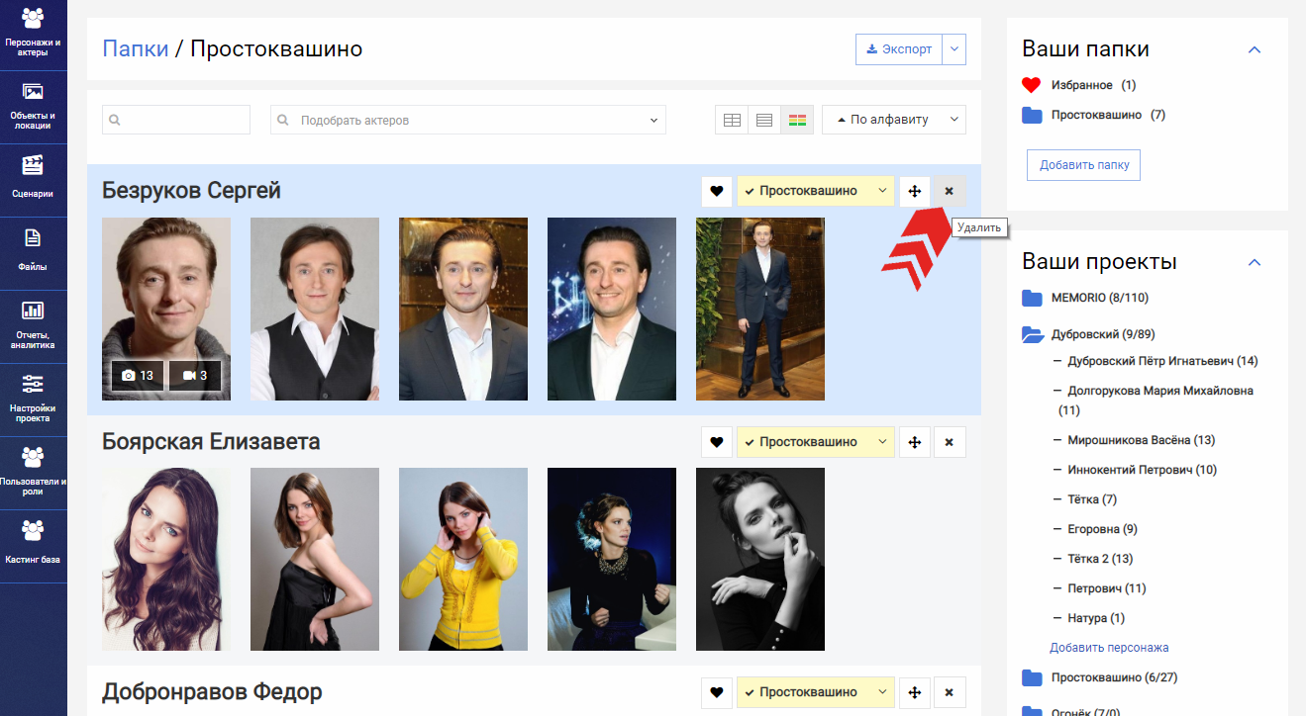The image size is (1306, 716).
Task: Add Безруков Сергей to favorites
Action: 717,191
